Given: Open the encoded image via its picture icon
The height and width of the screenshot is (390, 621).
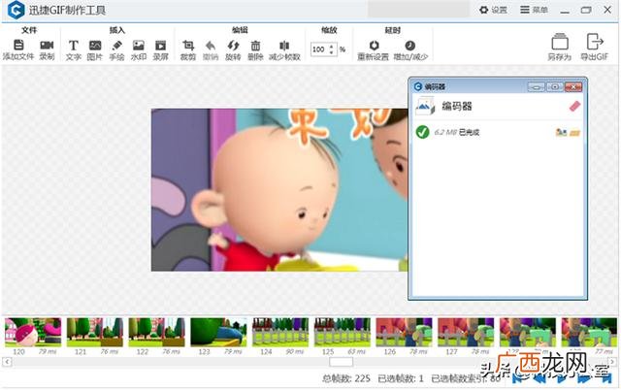Looking at the screenshot, I should coord(561,132).
